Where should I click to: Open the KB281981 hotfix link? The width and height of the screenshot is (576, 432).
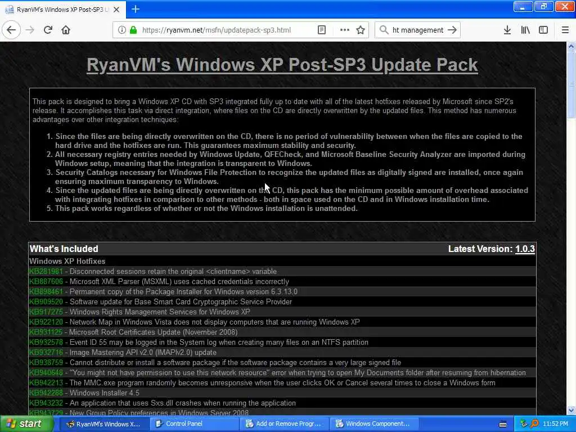tap(46, 272)
